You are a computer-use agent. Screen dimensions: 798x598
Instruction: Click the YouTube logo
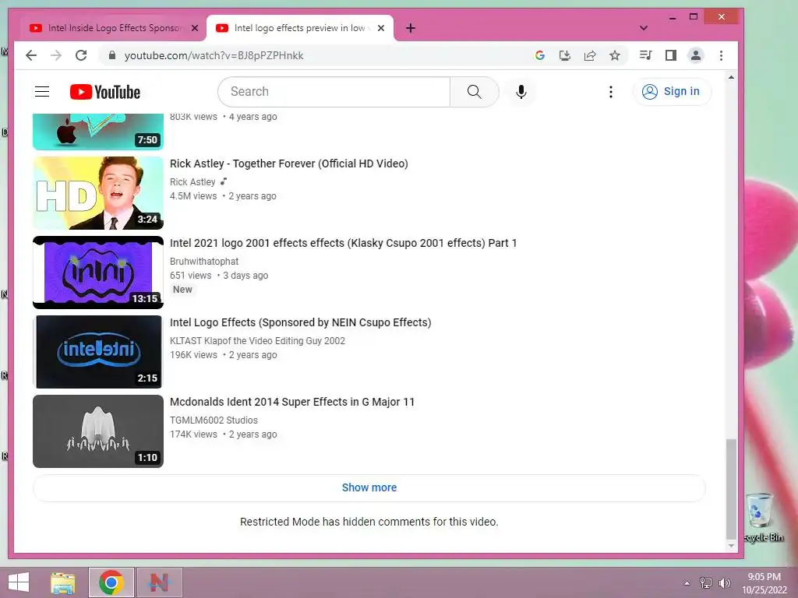(105, 92)
